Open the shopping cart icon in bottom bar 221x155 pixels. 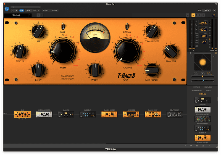click(197, 146)
